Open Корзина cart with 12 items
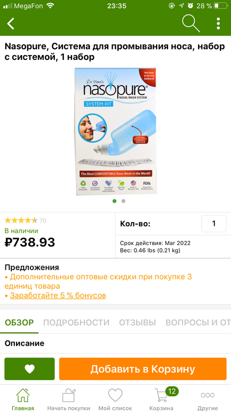 [161, 399]
